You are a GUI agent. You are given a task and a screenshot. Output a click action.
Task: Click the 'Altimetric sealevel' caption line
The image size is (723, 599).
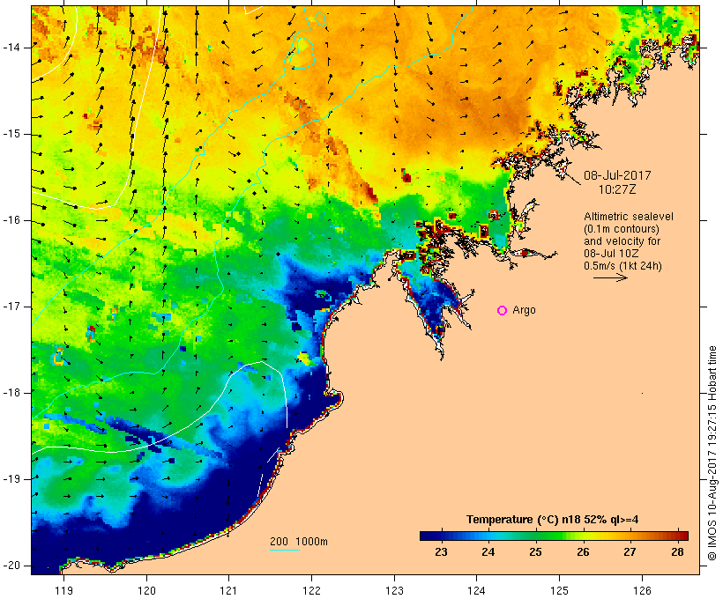pos(629,217)
